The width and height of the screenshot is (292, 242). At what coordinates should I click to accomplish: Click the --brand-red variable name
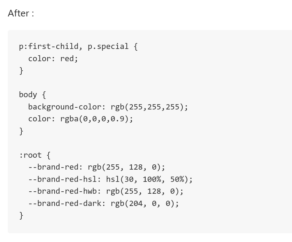pyautogui.click(x=54, y=167)
